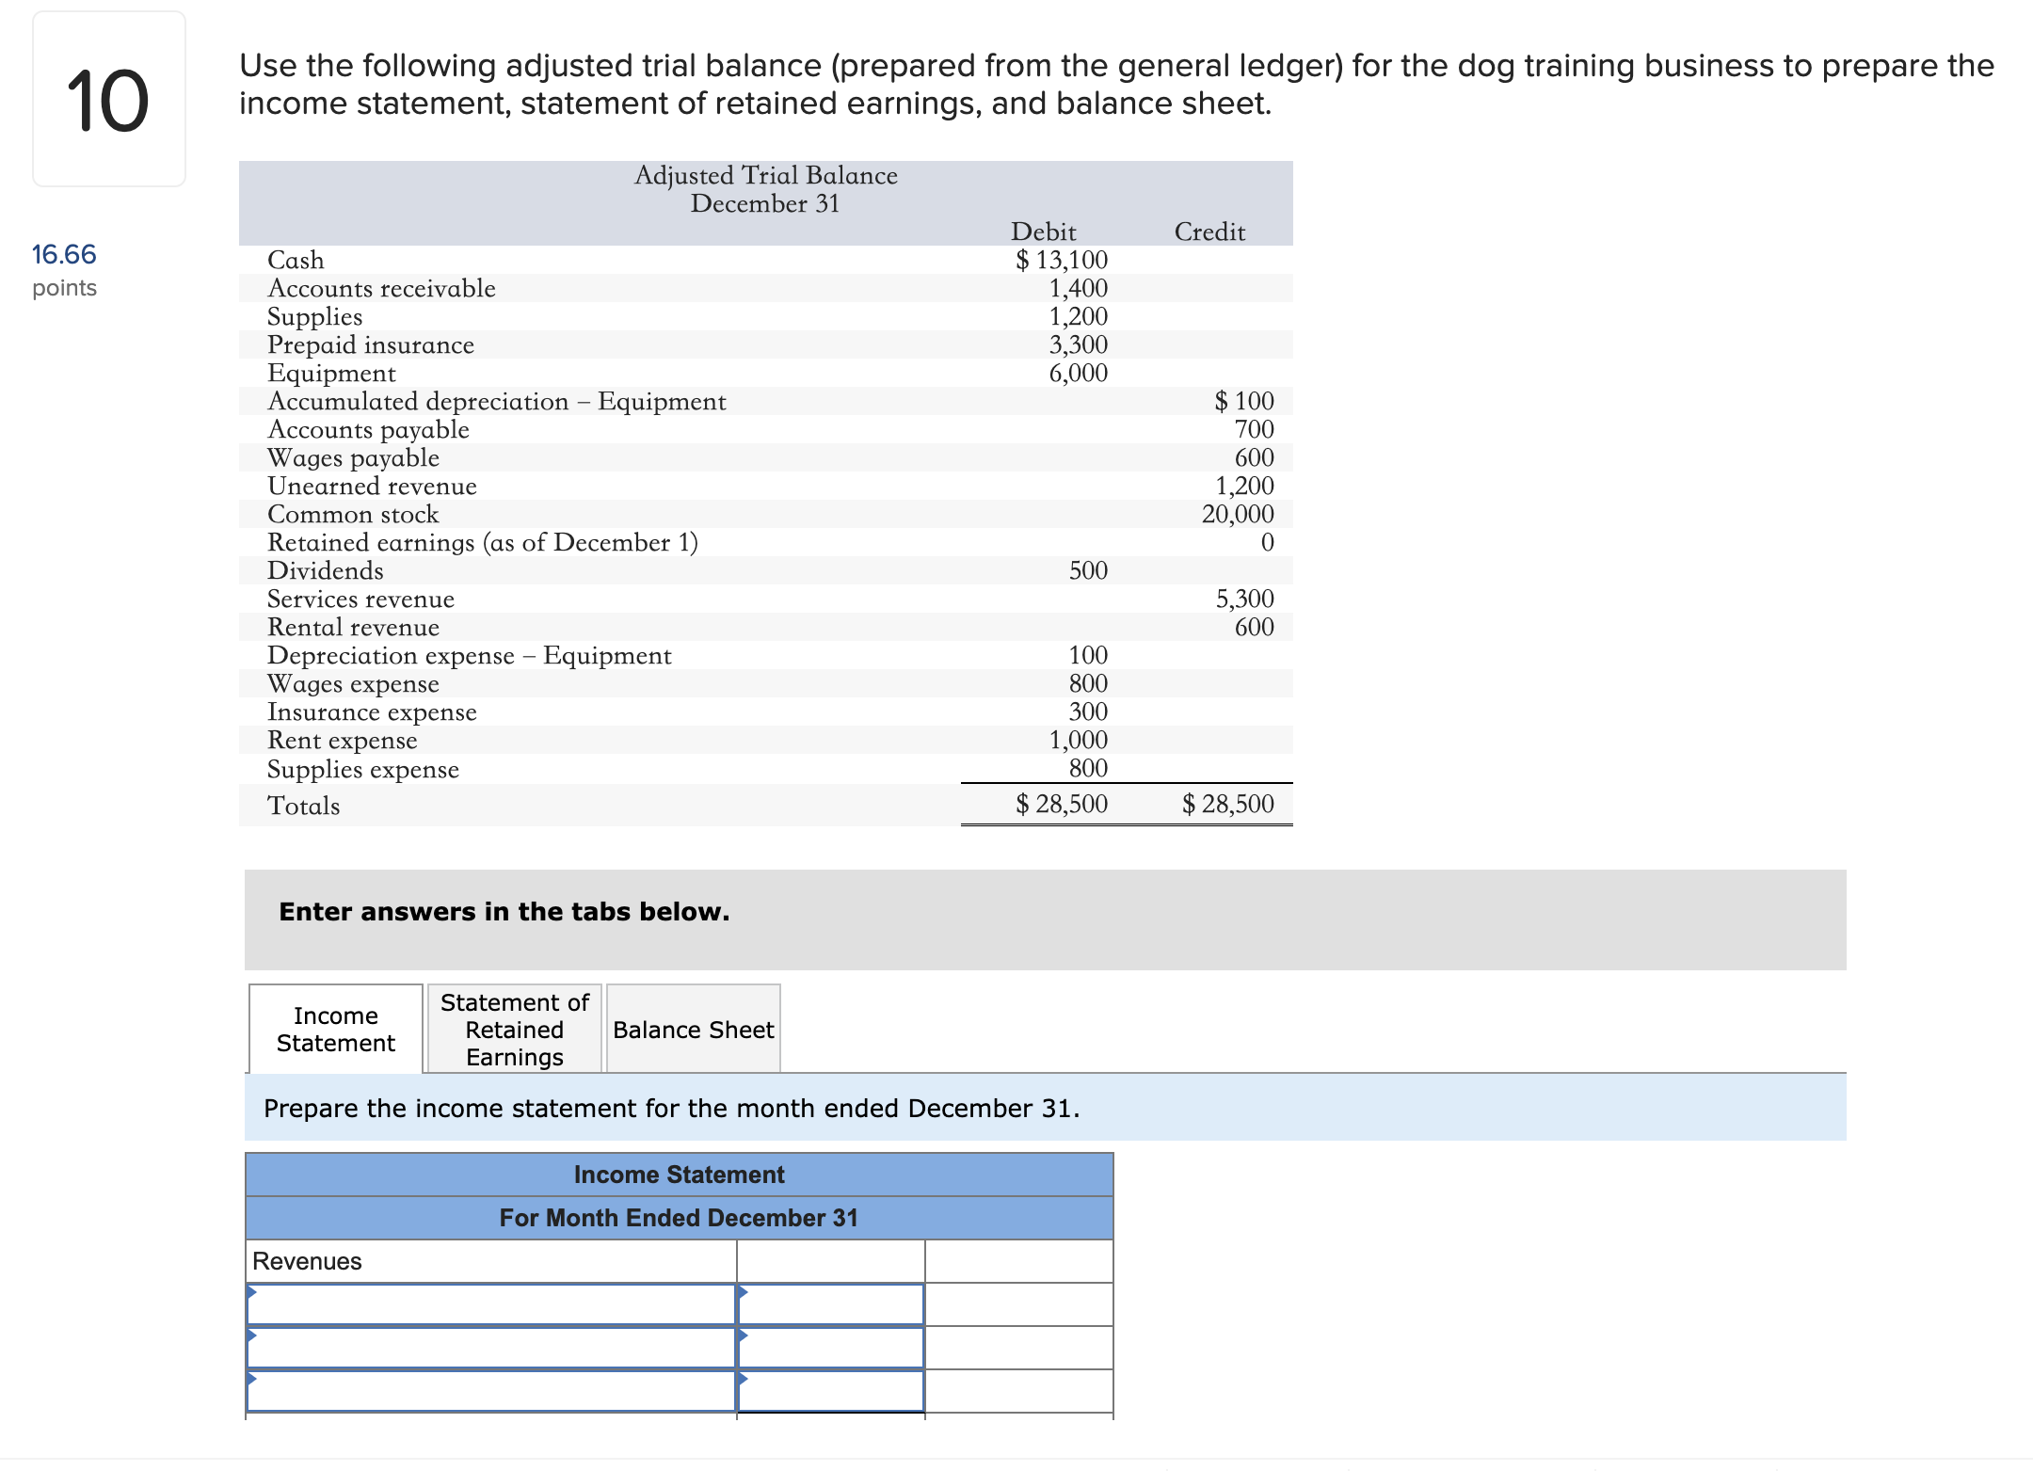Click the question number 10 box
The image size is (2033, 1471).
click(x=109, y=100)
